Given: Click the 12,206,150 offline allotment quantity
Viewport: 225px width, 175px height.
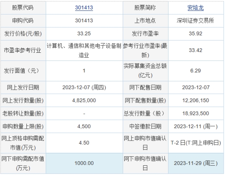Looking at the screenshot, I should pos(196,100).
